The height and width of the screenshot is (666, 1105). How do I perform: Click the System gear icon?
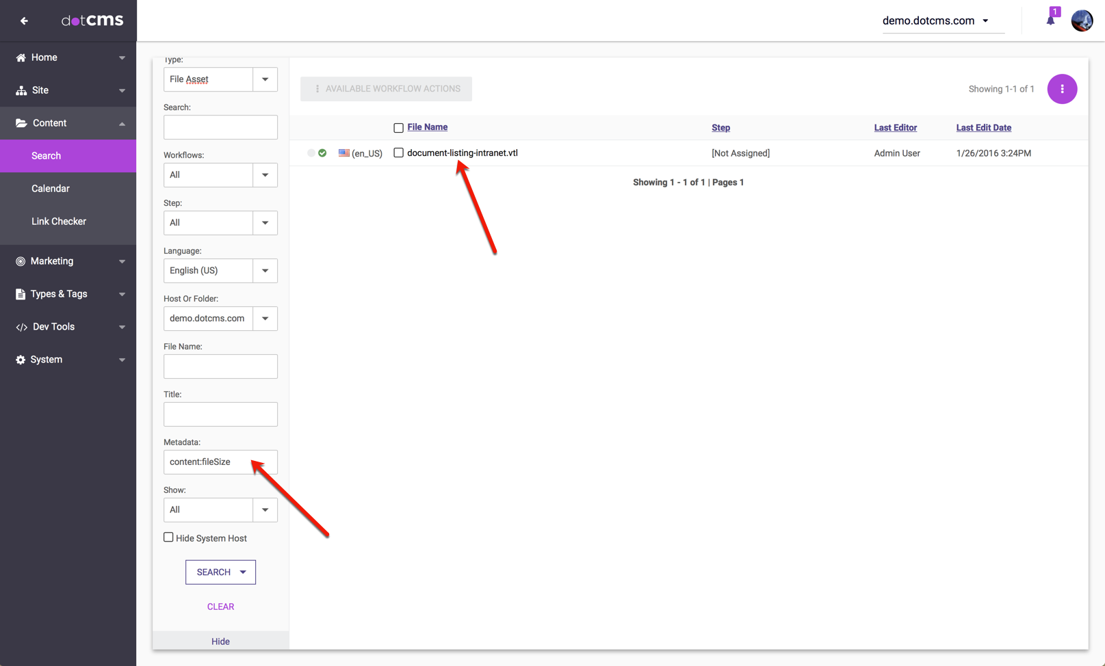pos(21,360)
